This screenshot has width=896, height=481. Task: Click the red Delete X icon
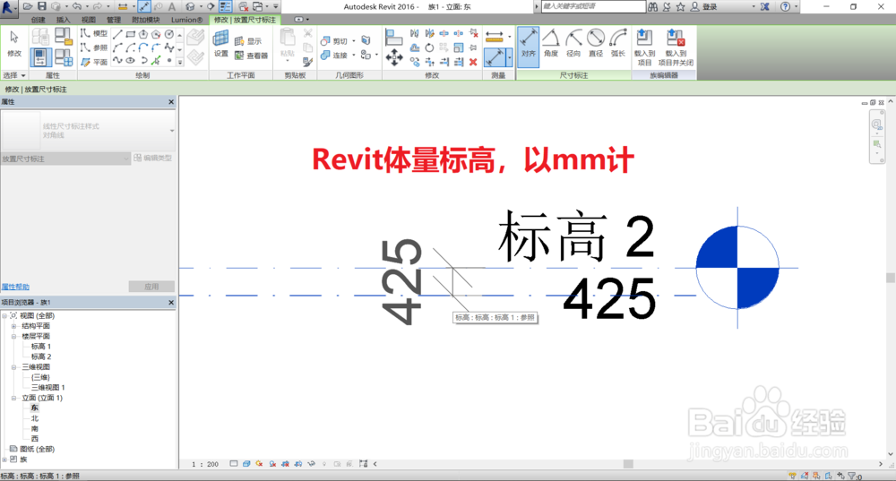coord(473,62)
